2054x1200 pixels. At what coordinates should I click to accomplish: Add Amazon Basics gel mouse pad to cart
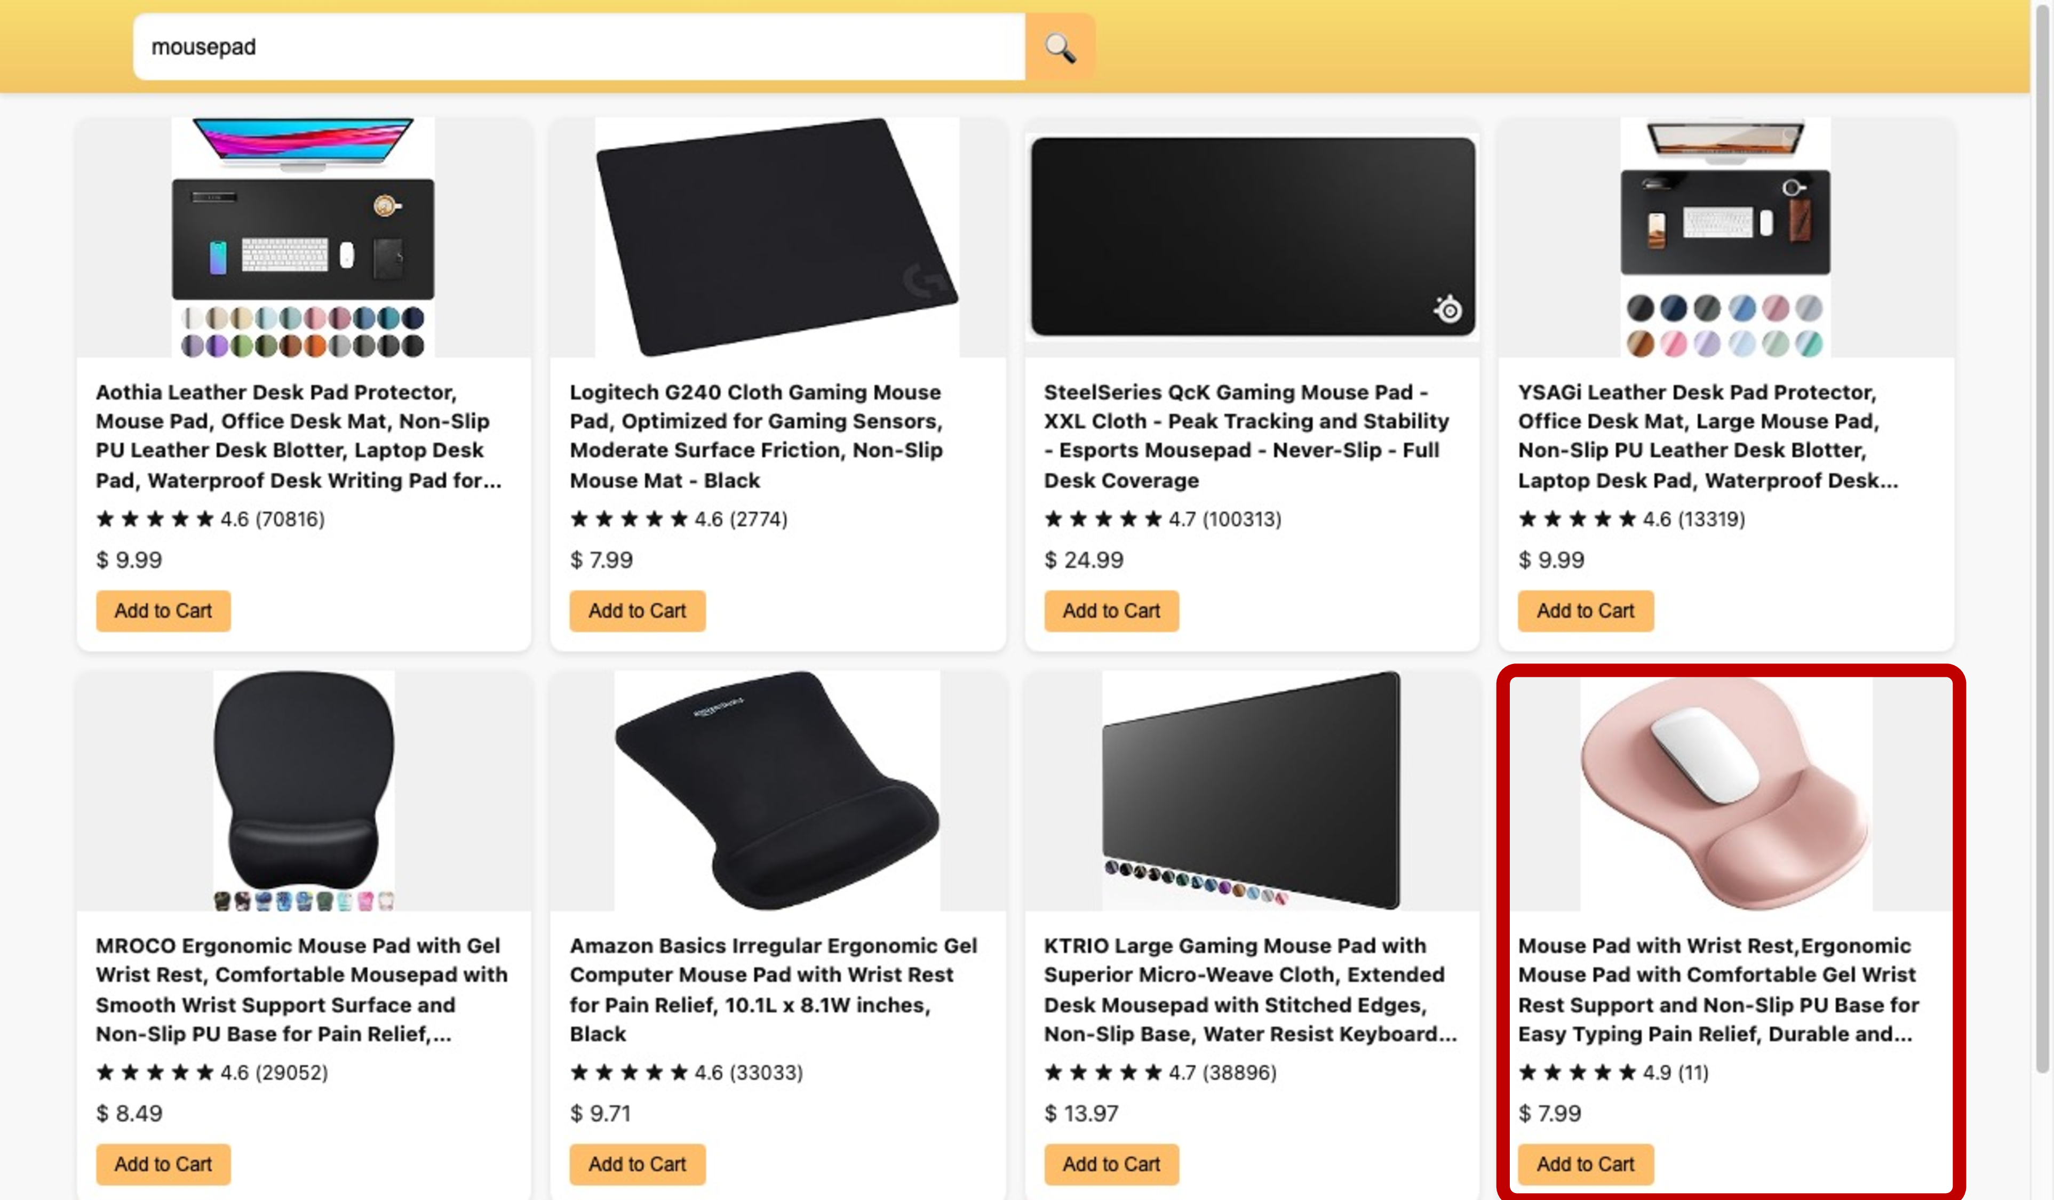click(x=638, y=1164)
